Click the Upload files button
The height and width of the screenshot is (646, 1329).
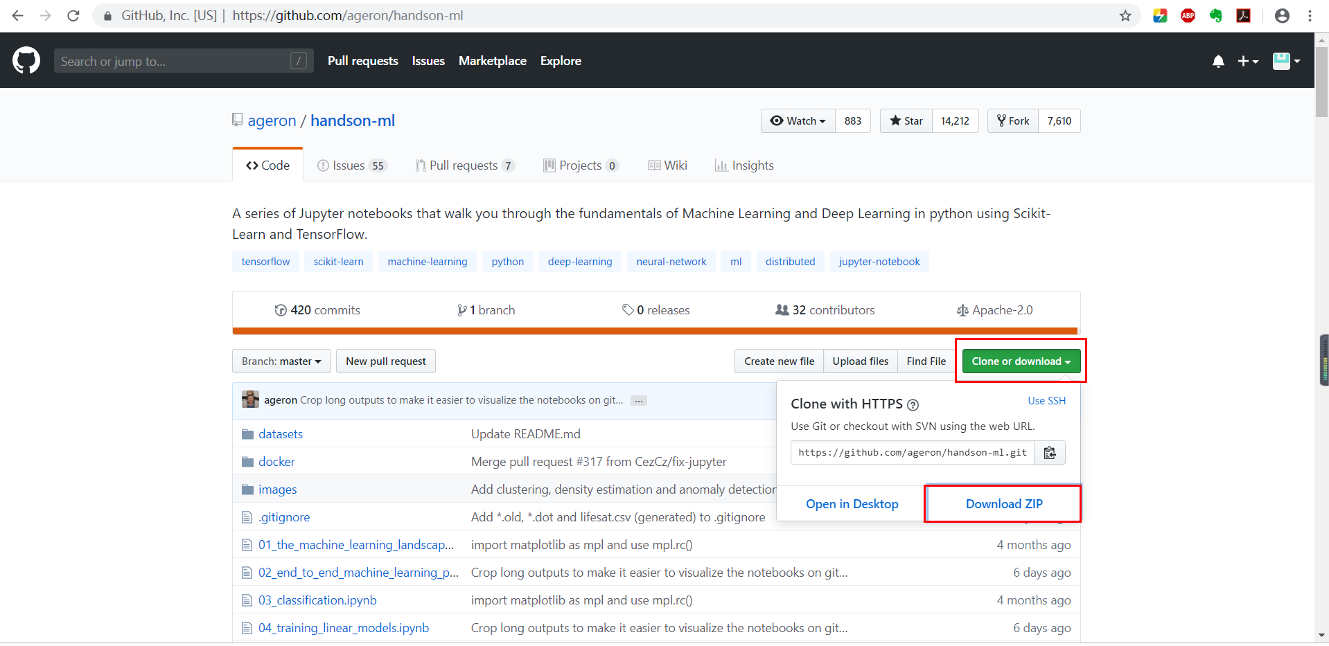coord(861,361)
